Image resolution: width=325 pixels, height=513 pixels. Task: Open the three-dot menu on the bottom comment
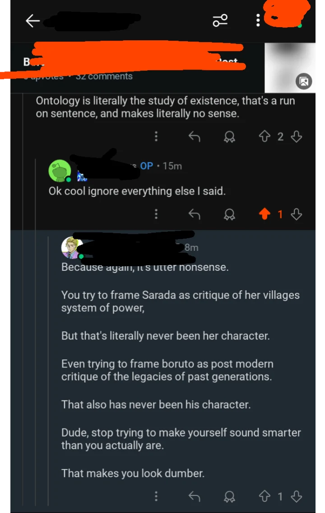(x=156, y=496)
